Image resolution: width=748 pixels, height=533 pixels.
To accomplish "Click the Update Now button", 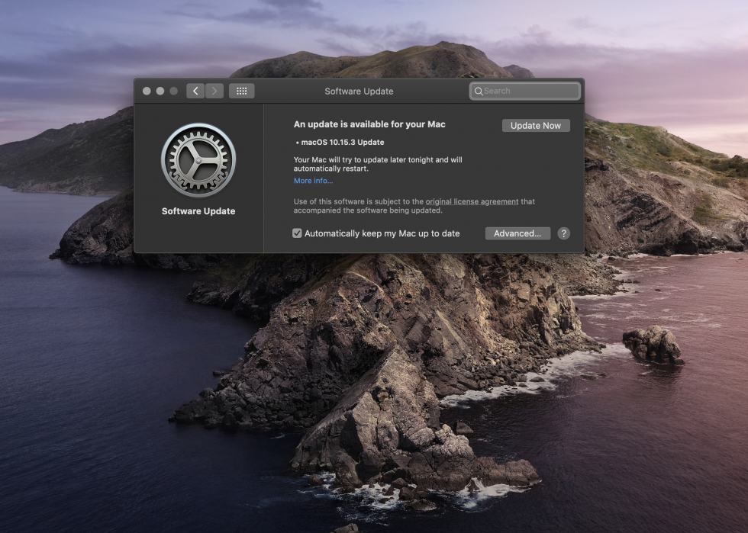I will click(x=536, y=126).
